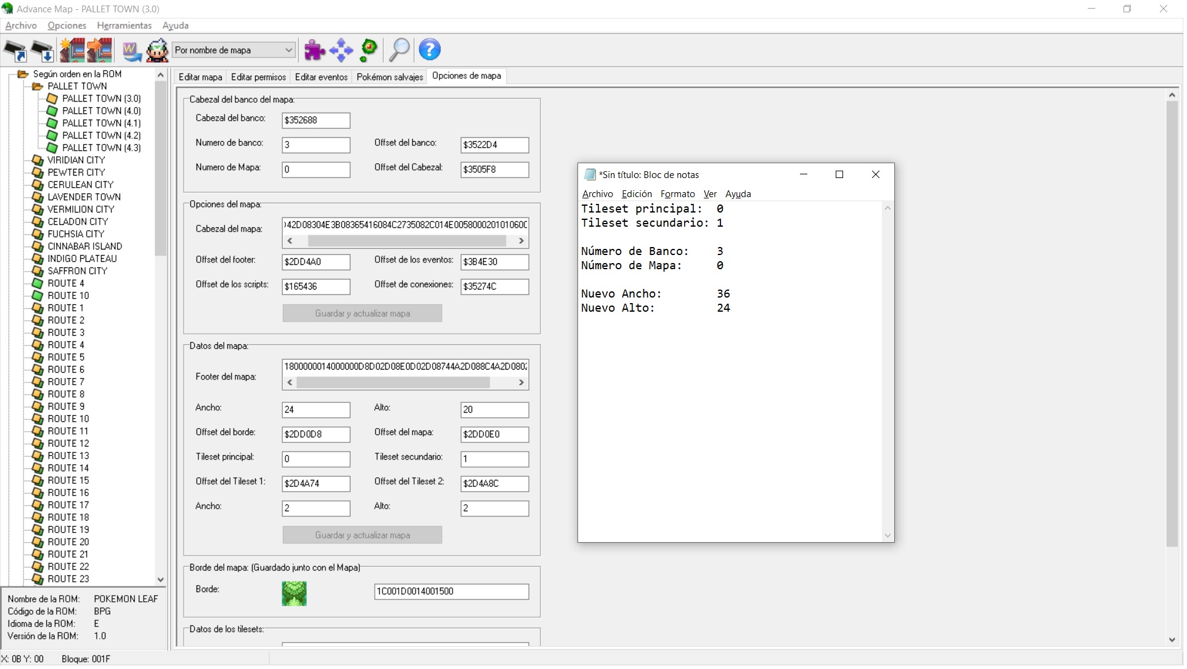Click the house icon with orange arrow

click(x=100, y=51)
